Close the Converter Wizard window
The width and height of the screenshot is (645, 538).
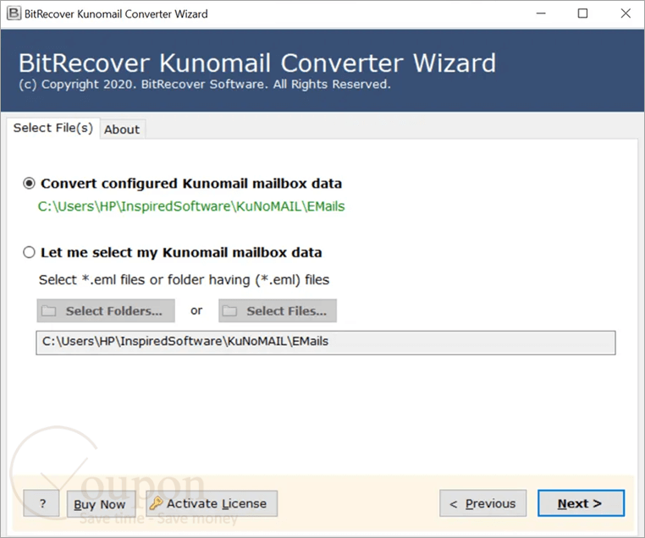point(626,14)
